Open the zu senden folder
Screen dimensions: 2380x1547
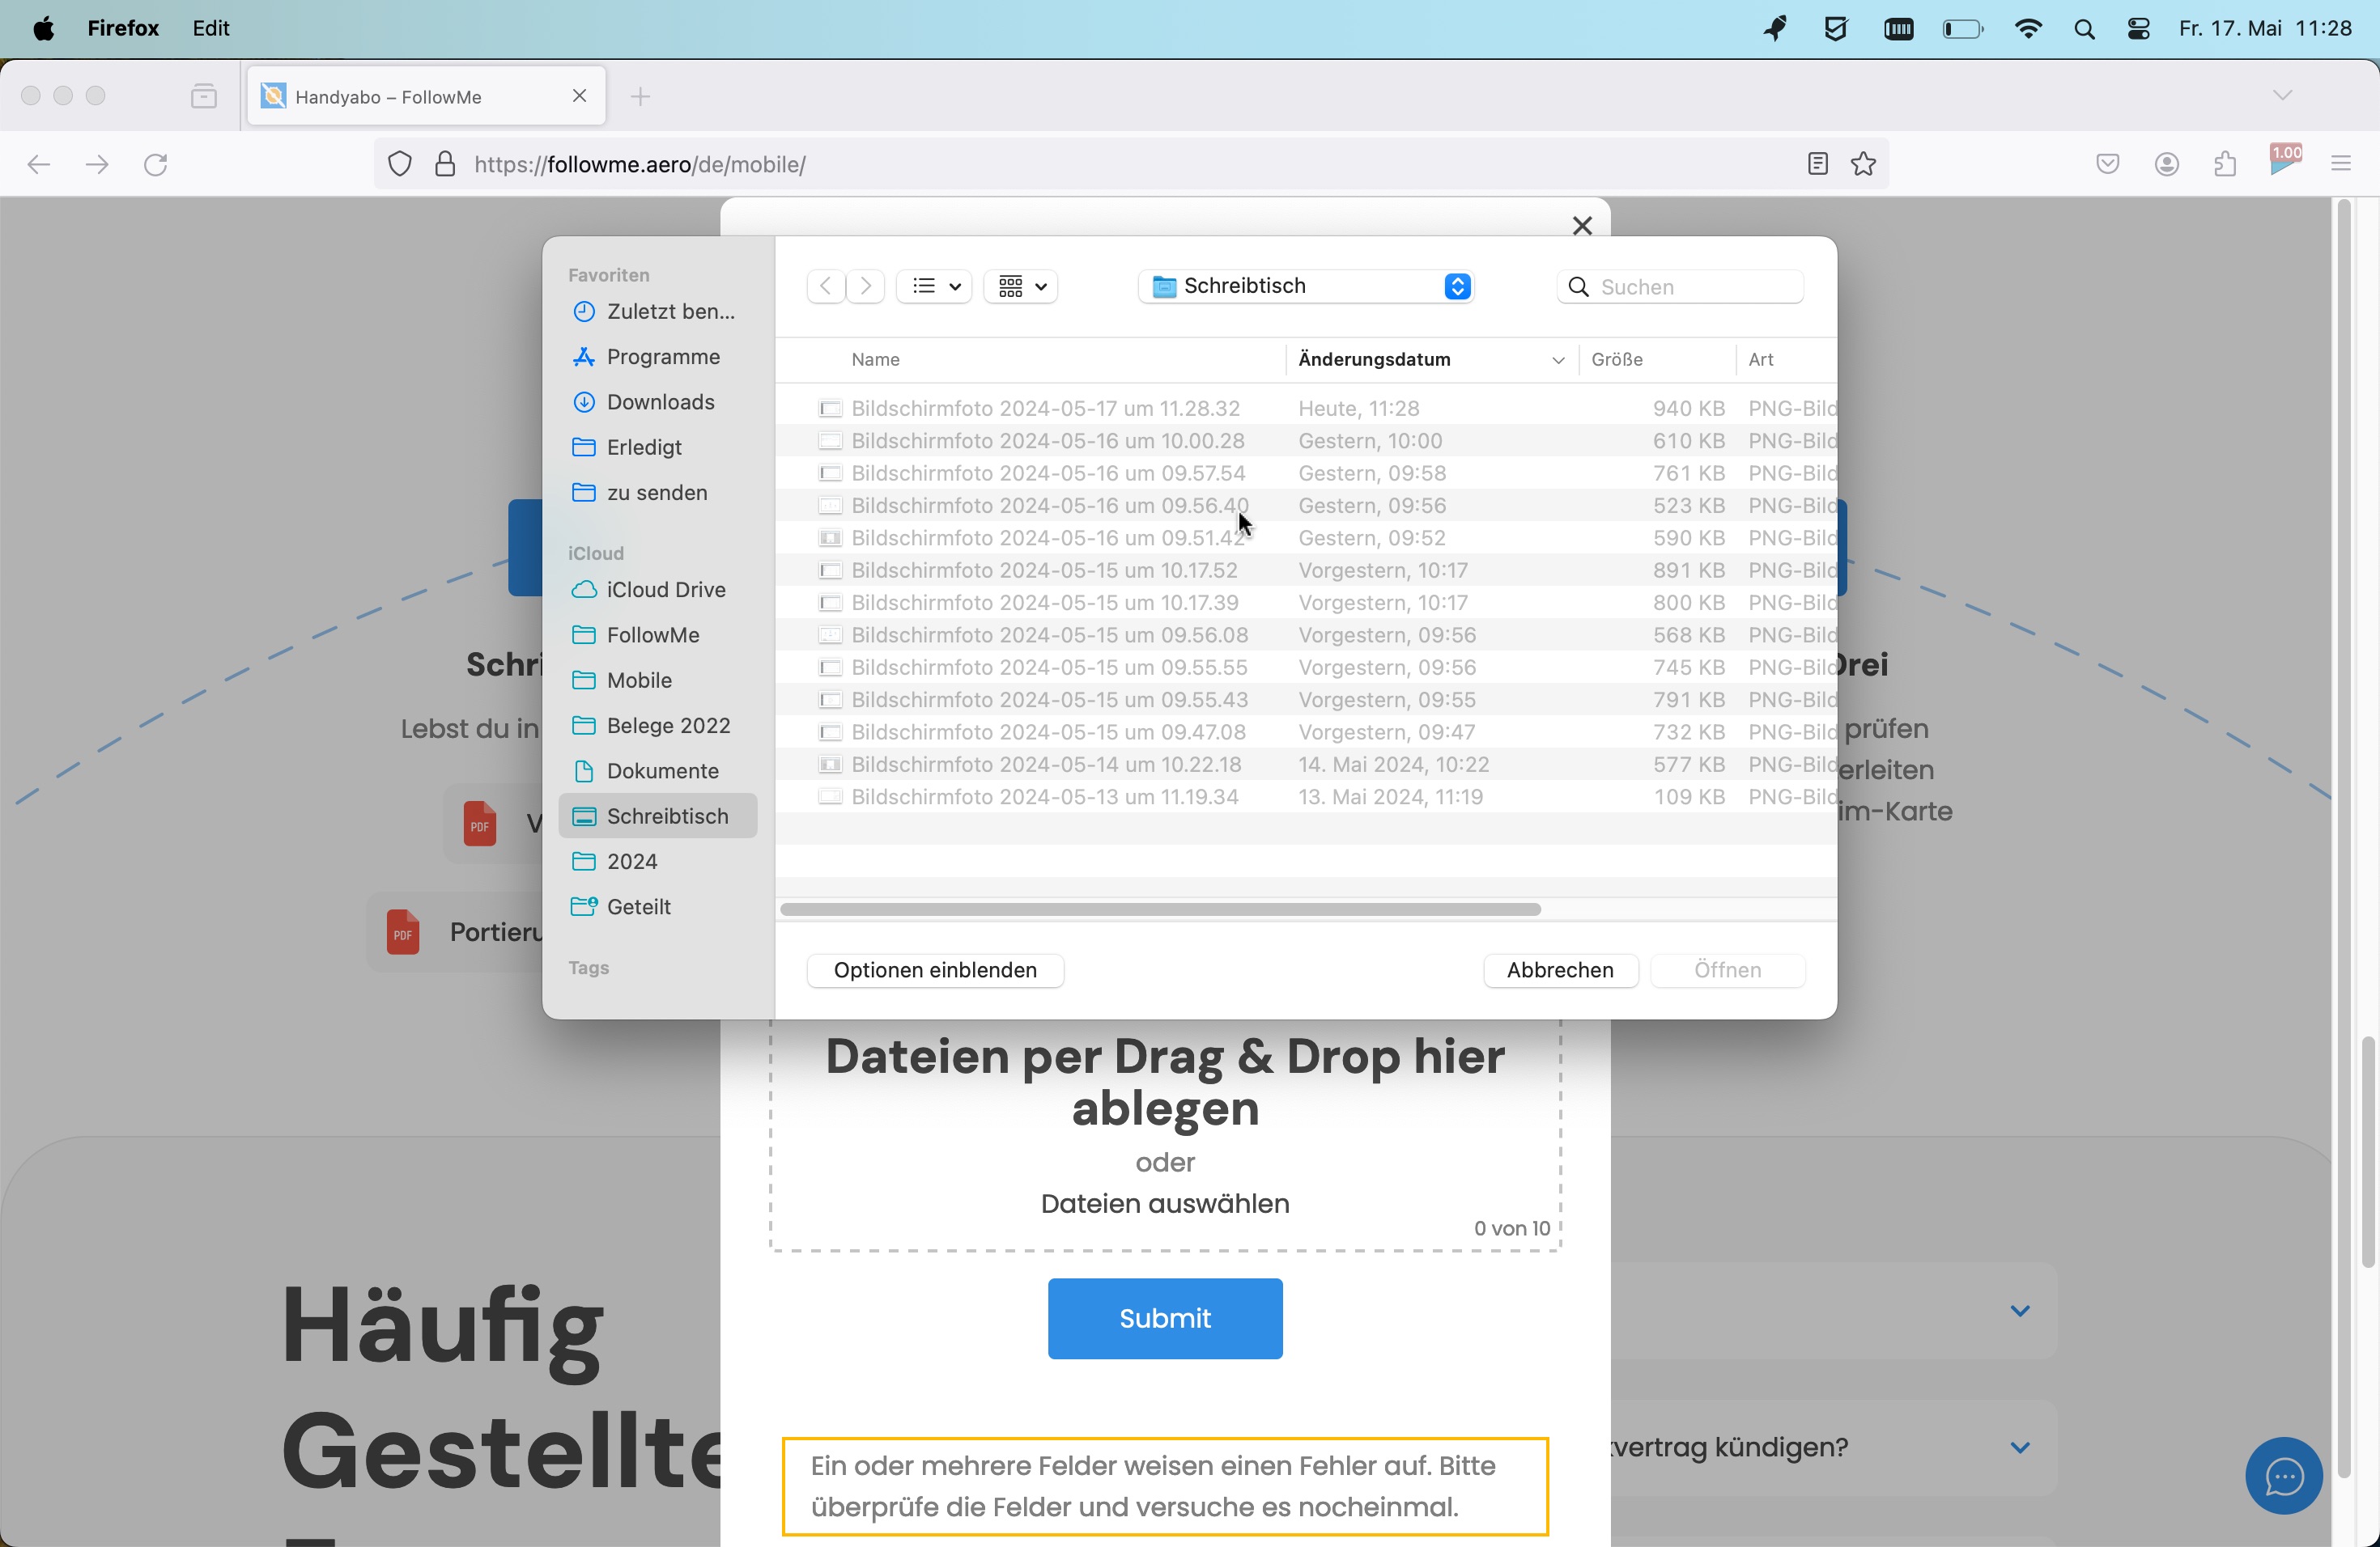(657, 493)
